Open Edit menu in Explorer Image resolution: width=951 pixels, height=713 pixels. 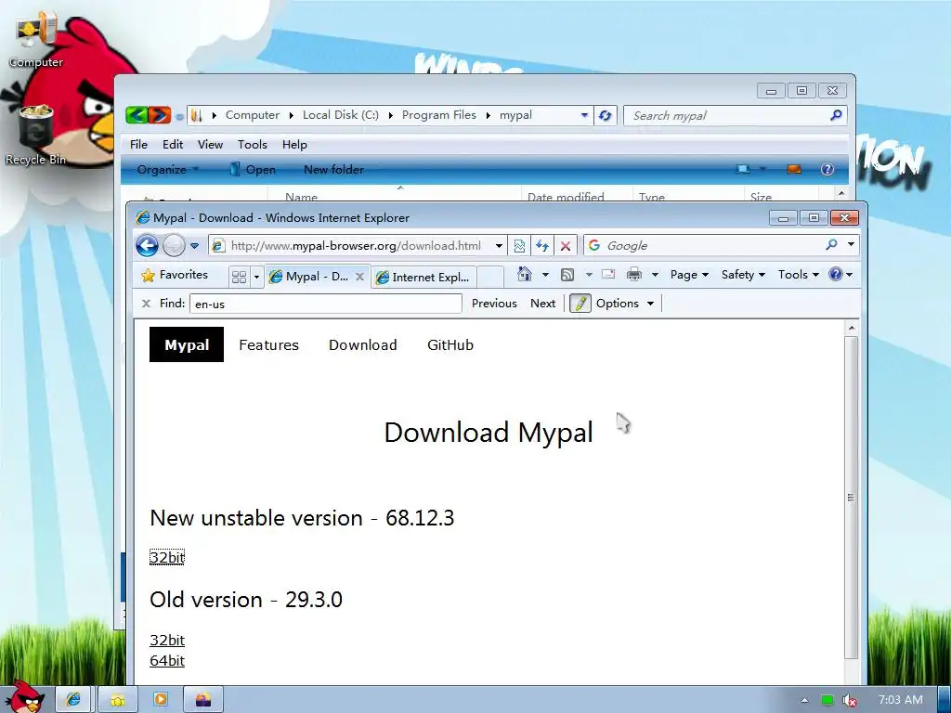[x=172, y=144]
